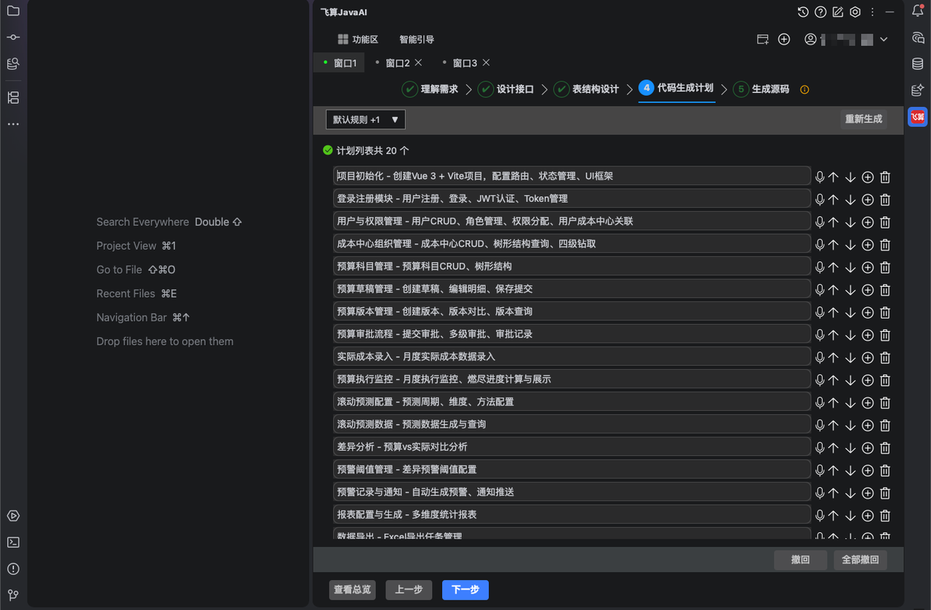Open the settings hexagon icon in plugin header
Viewport: 931px width, 610px height.
(855, 12)
